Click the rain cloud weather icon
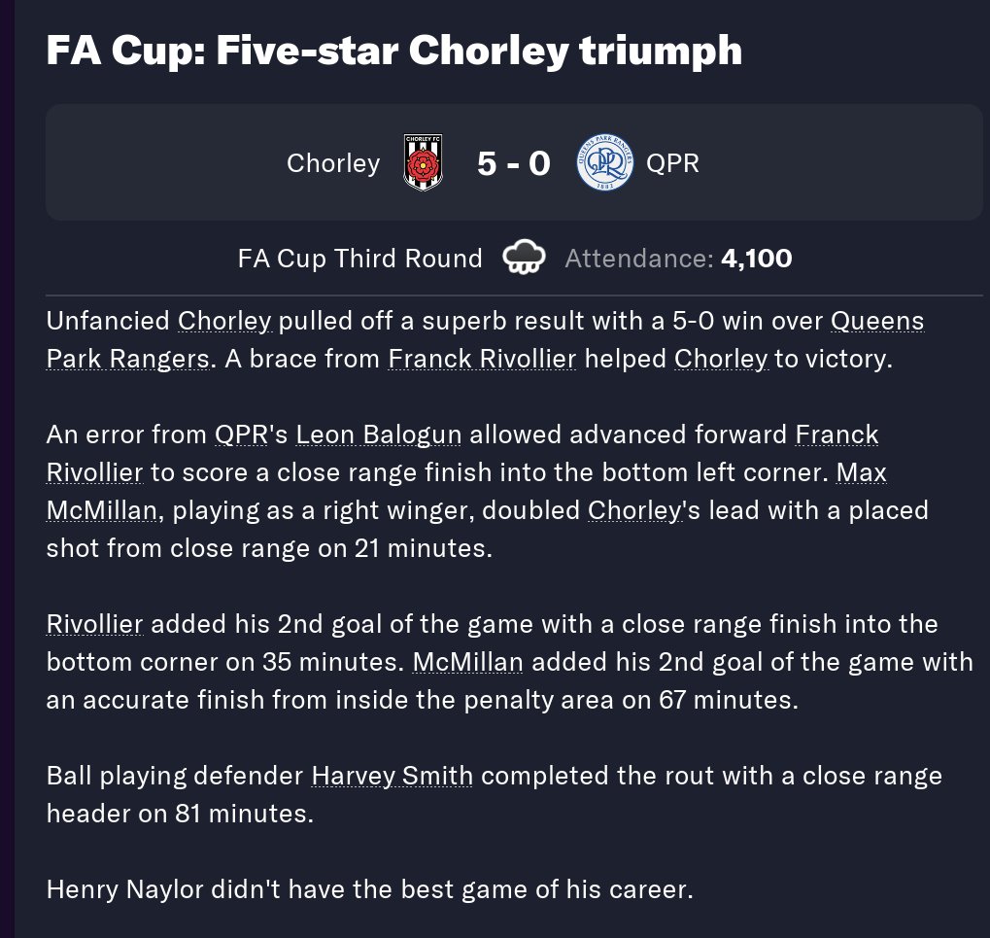This screenshot has width=990, height=938. tap(523, 259)
